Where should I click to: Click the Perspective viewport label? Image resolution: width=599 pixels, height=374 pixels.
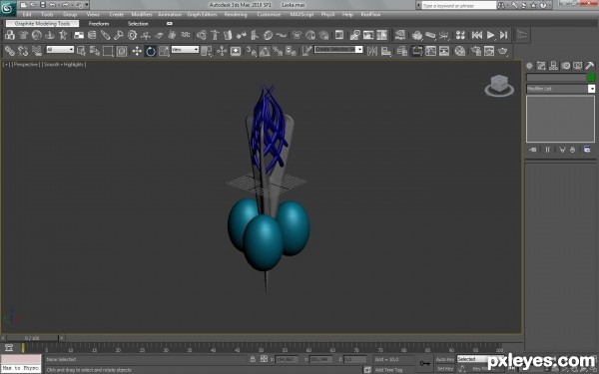click(26, 65)
